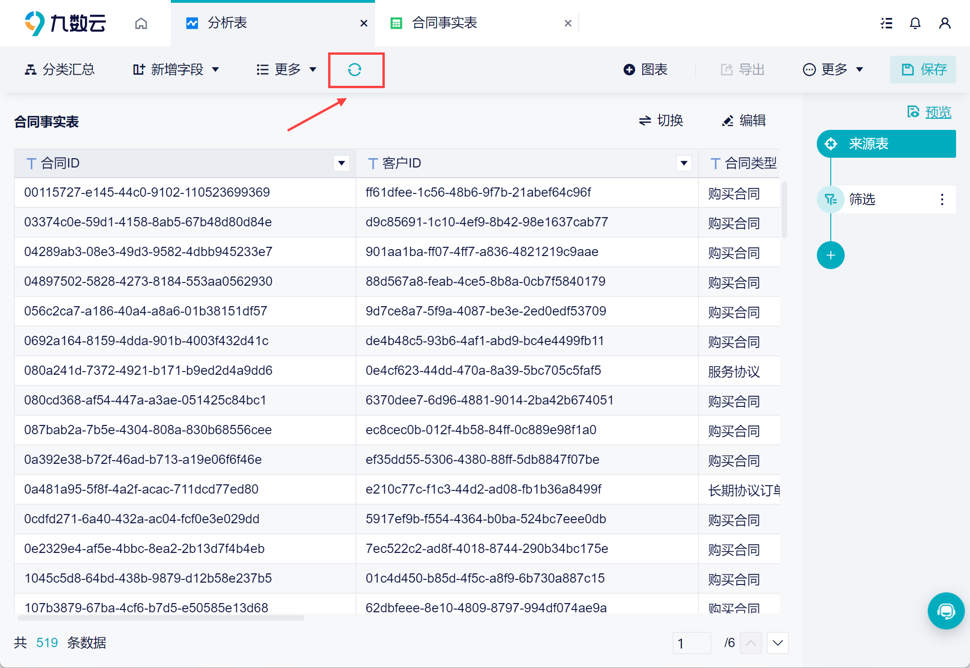Go to the home page icon
The width and height of the screenshot is (970, 668).
[141, 23]
